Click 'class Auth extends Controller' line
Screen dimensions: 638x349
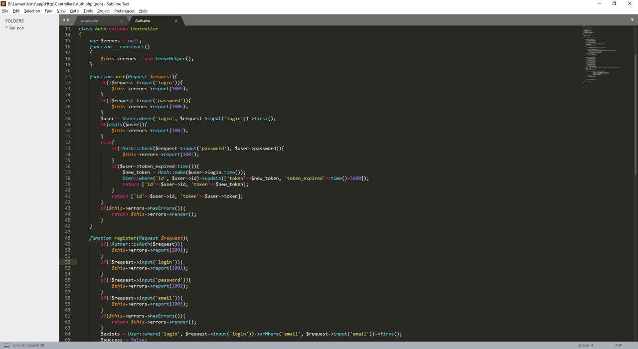tap(119, 29)
